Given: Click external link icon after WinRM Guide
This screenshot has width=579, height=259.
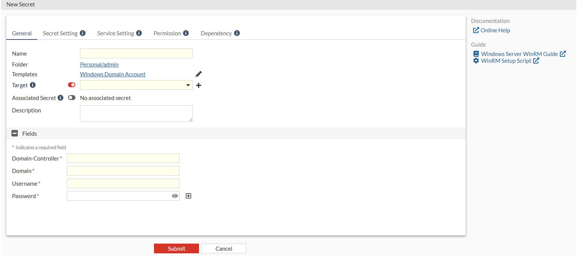Looking at the screenshot, I should point(562,54).
